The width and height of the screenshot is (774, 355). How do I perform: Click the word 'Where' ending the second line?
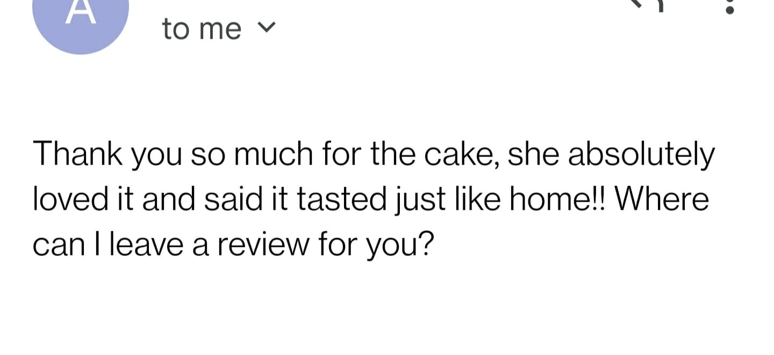pos(661,200)
